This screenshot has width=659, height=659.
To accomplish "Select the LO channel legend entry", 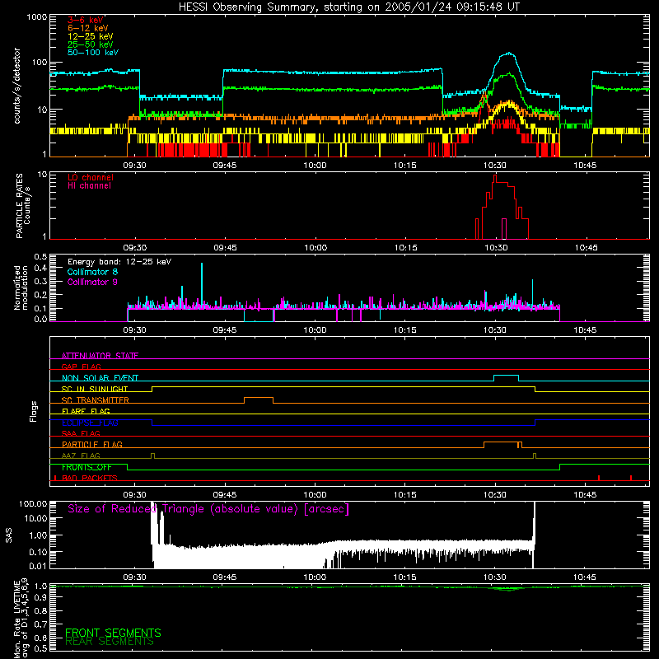I will click(x=91, y=177).
